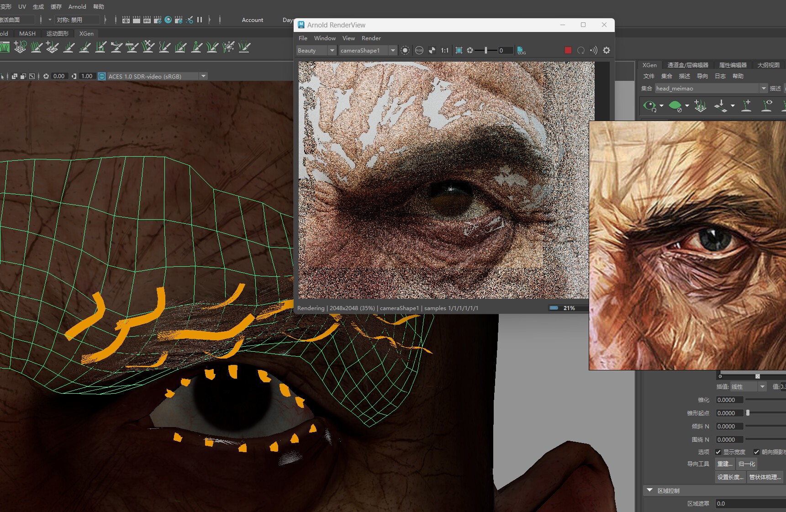Click the 重建... guide tool button

click(x=724, y=464)
